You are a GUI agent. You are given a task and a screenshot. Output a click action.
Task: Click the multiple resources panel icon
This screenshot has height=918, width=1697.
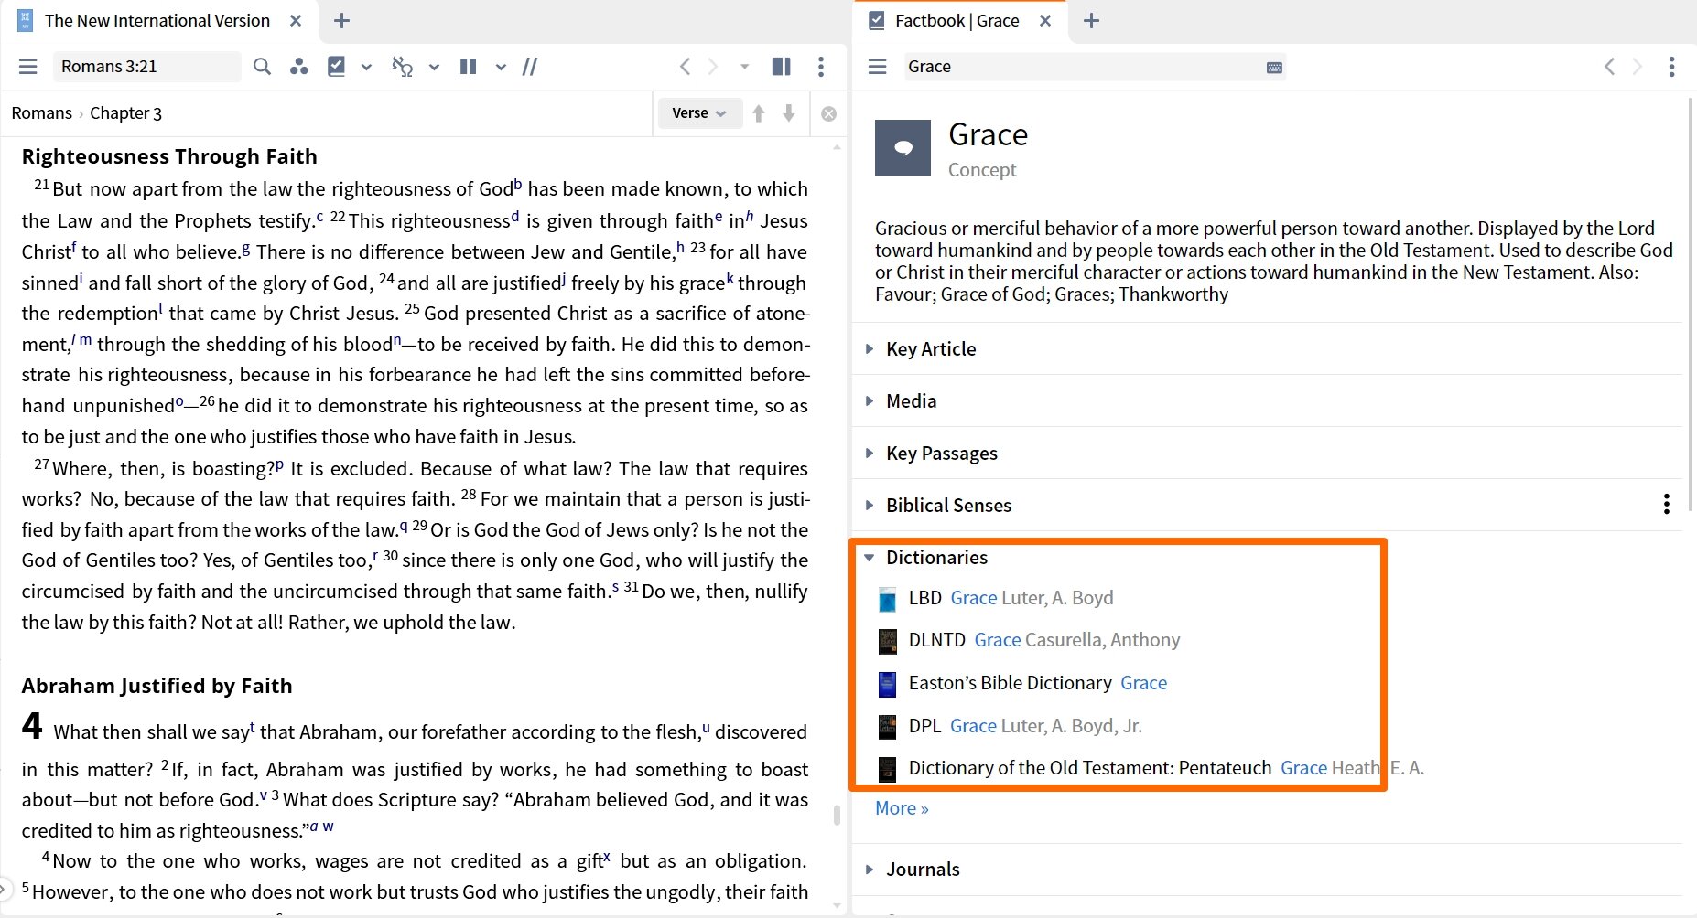click(x=782, y=67)
